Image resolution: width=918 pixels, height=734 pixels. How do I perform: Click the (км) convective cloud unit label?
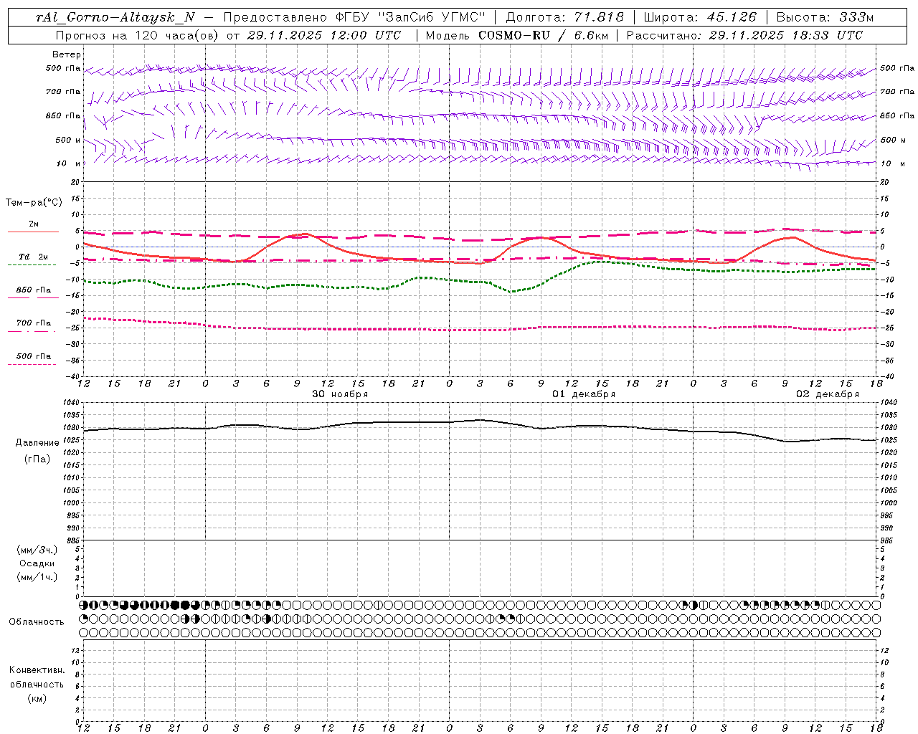(37, 698)
